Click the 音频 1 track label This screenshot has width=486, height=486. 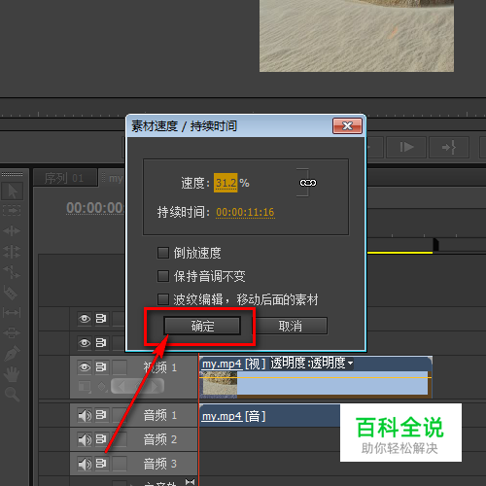click(x=160, y=415)
